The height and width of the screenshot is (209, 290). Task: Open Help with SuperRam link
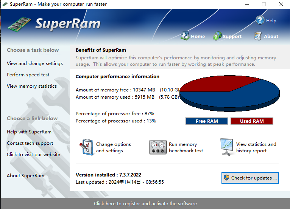(29, 132)
